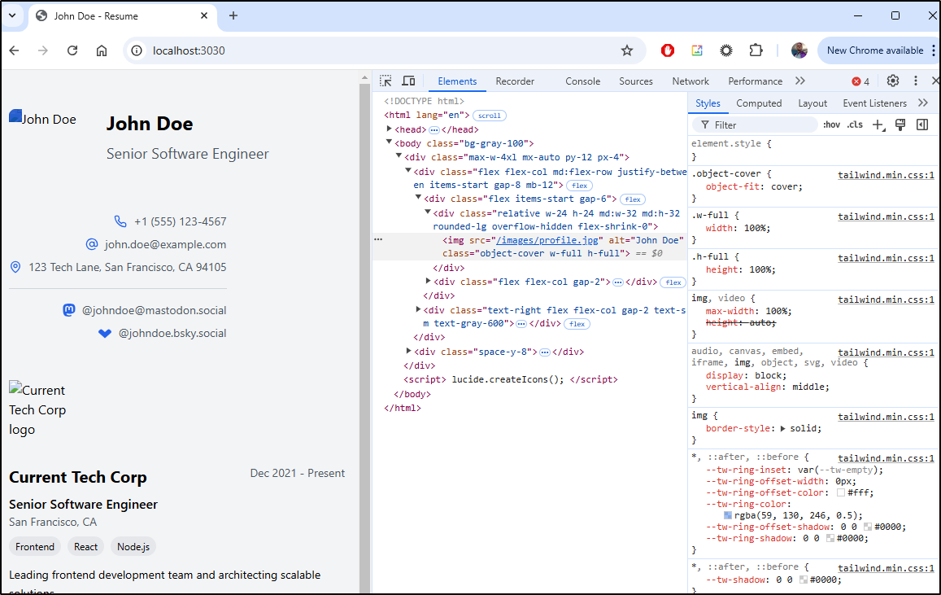Viewport: 941px width, 595px height.
Task: Toggle the device toolbar icon
Action: (x=408, y=81)
